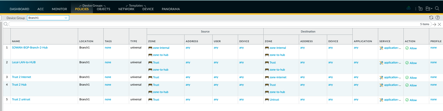Refresh the policy list
443x111 pixels.
(x=431, y=18)
